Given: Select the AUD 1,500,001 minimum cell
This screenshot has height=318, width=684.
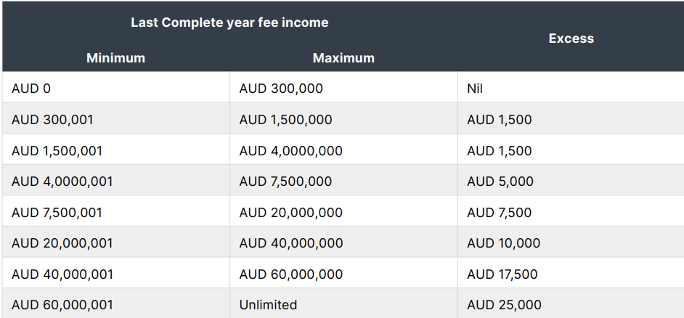Looking at the screenshot, I should [x=57, y=151].
